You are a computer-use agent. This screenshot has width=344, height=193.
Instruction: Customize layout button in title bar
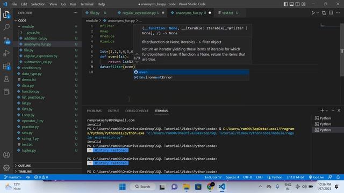[x=303, y=4]
